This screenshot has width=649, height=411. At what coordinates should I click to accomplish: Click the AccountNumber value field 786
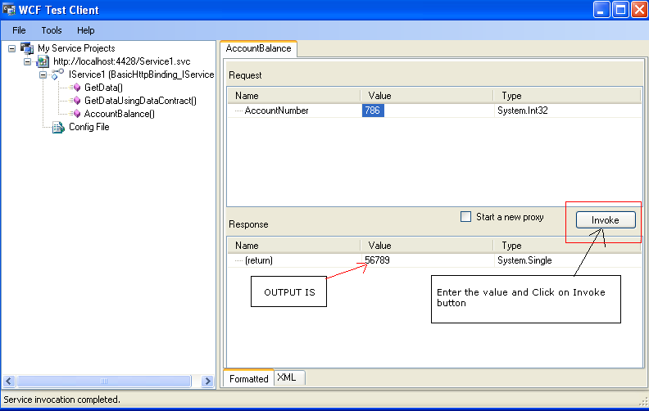click(373, 111)
